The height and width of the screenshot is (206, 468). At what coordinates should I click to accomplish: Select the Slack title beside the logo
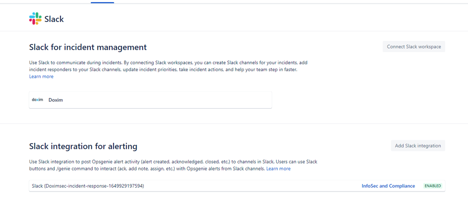54,19
